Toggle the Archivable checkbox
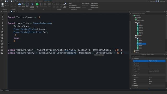This screenshot has height=94, width=167. [x=149, y=88]
